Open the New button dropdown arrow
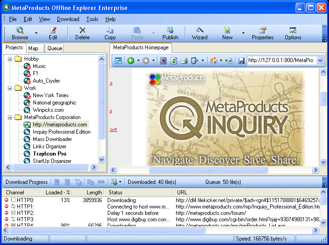This screenshot has width=329, height=245. [243, 33]
